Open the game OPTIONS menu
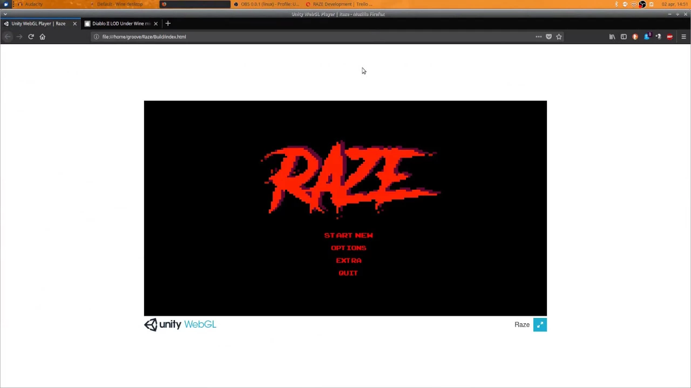This screenshot has height=388, width=691. pyautogui.click(x=348, y=248)
